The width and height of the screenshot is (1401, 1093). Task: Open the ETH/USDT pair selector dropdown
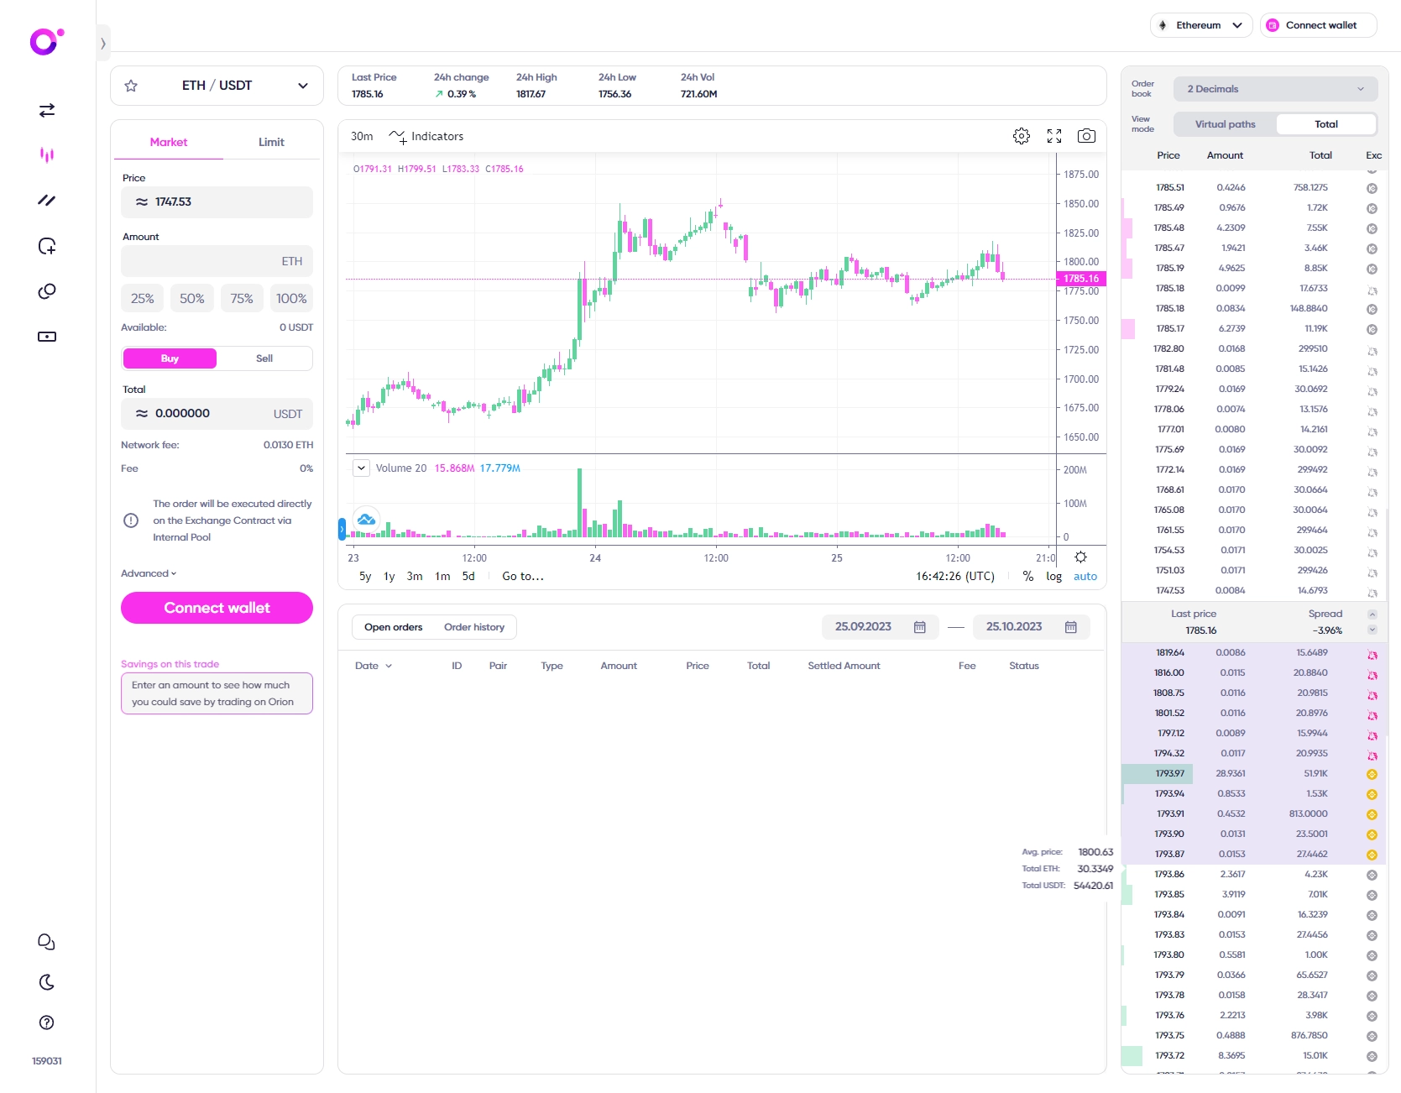tap(302, 85)
